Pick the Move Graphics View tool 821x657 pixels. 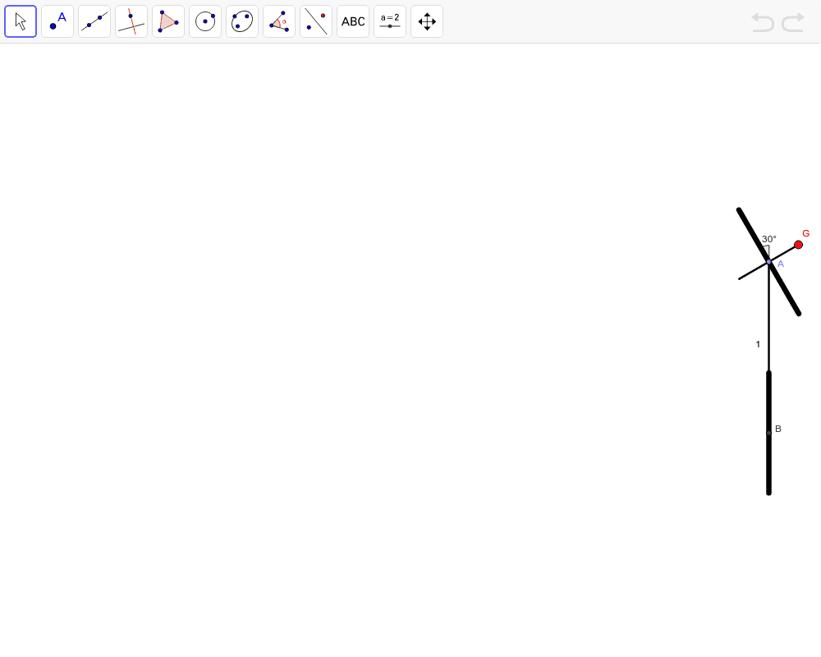click(427, 21)
